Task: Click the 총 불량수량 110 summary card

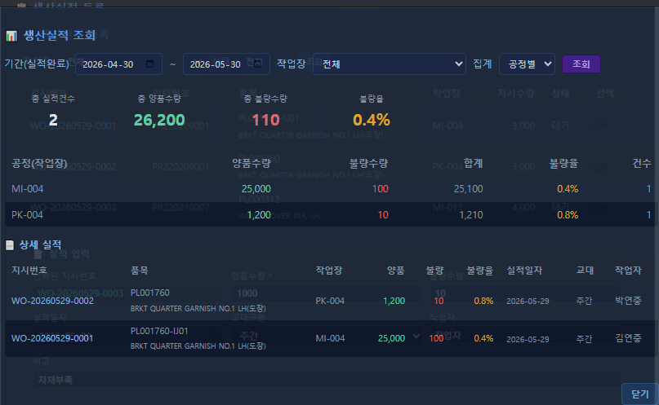Action: click(265, 111)
